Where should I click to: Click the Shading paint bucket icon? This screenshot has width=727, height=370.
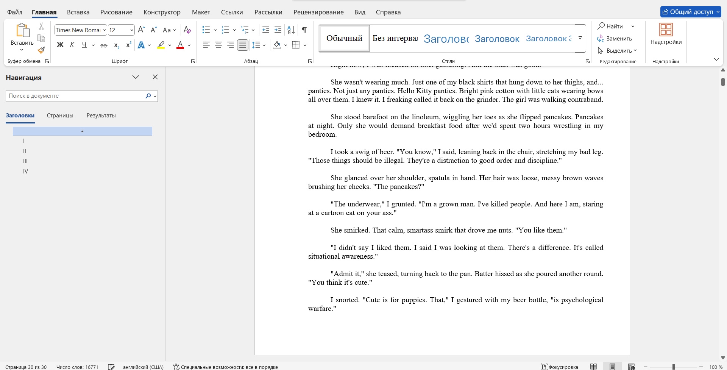click(x=277, y=45)
